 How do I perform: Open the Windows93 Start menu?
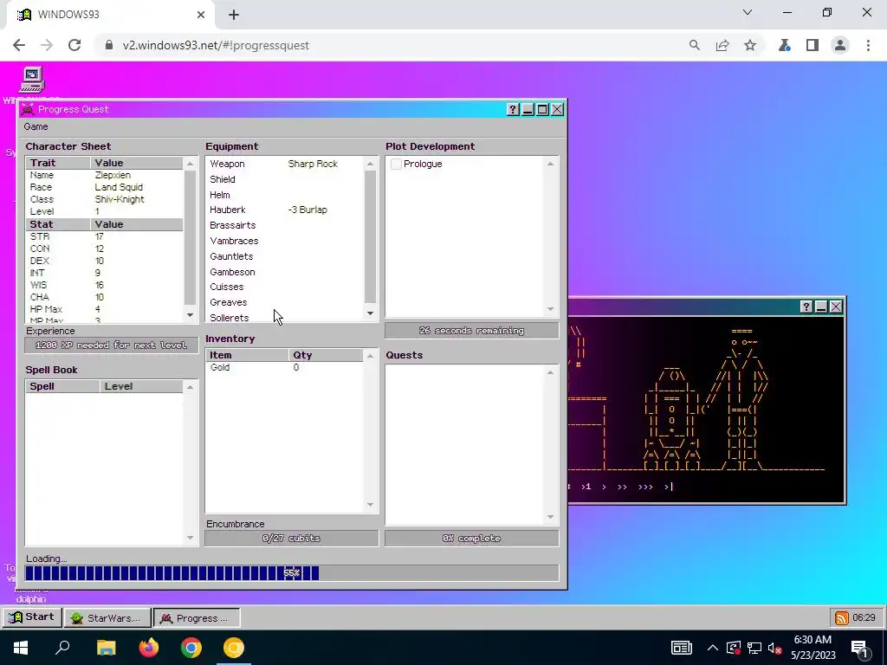32,617
